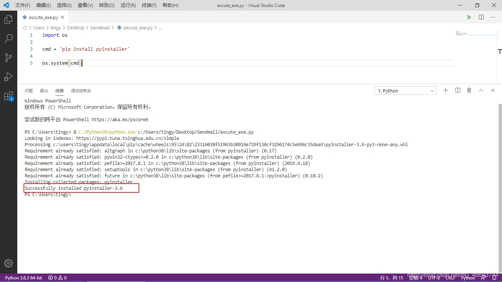Image resolution: width=502 pixels, height=282 pixels.
Task: Split the editor using the split icon
Action: pyautogui.click(x=481, y=17)
